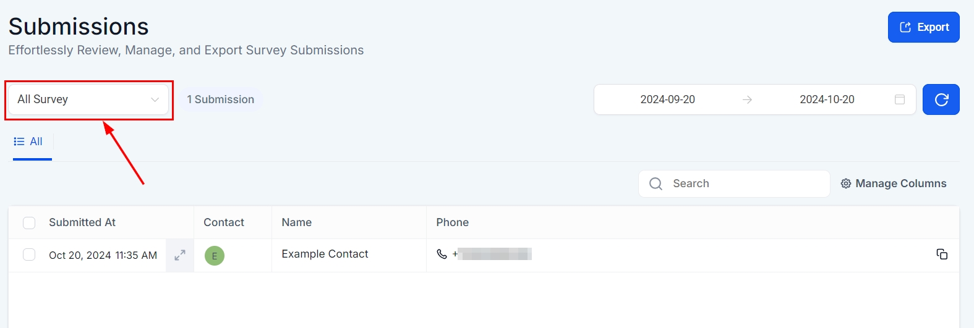
Task: Click the magnifier icon in search box
Action: [656, 183]
